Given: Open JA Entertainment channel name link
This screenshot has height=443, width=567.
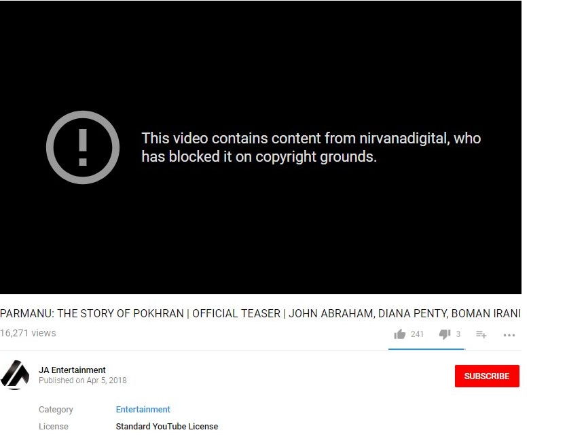Looking at the screenshot, I should pos(72,370).
